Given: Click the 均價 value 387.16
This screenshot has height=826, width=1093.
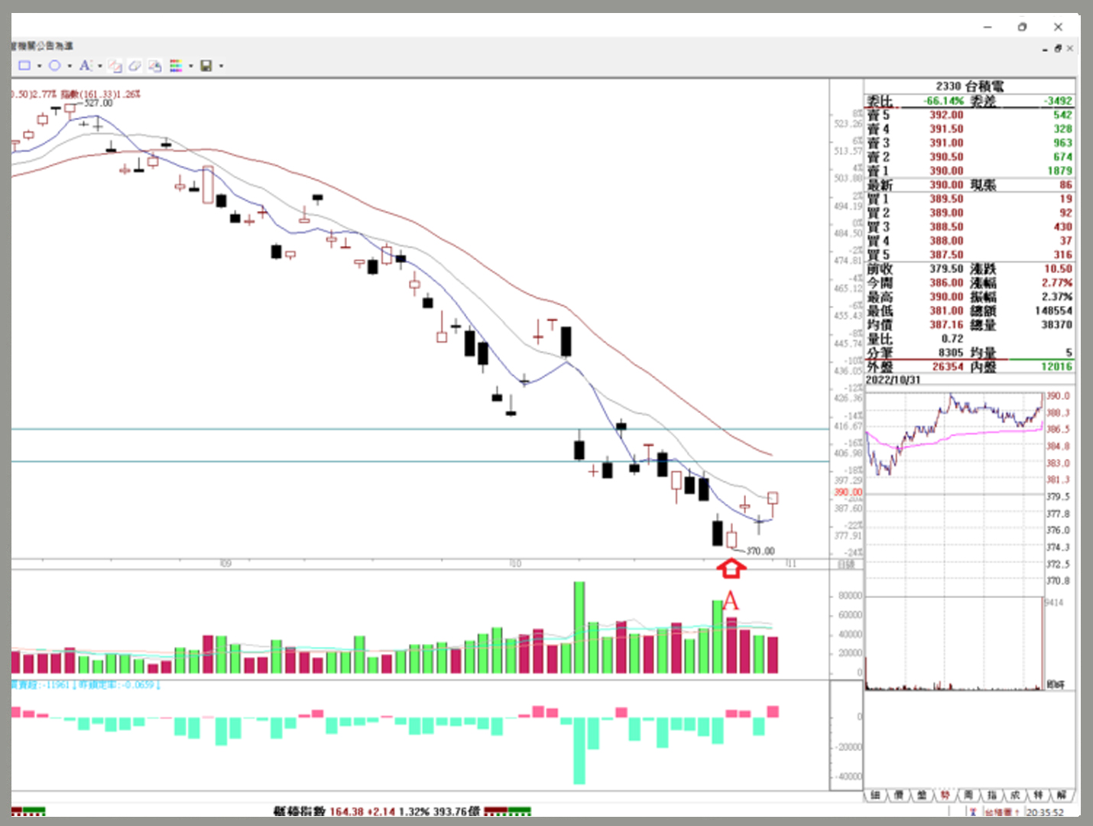Looking at the screenshot, I should click(x=946, y=324).
